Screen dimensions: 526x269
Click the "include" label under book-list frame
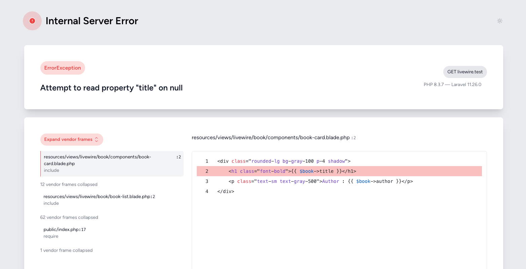click(x=51, y=203)
